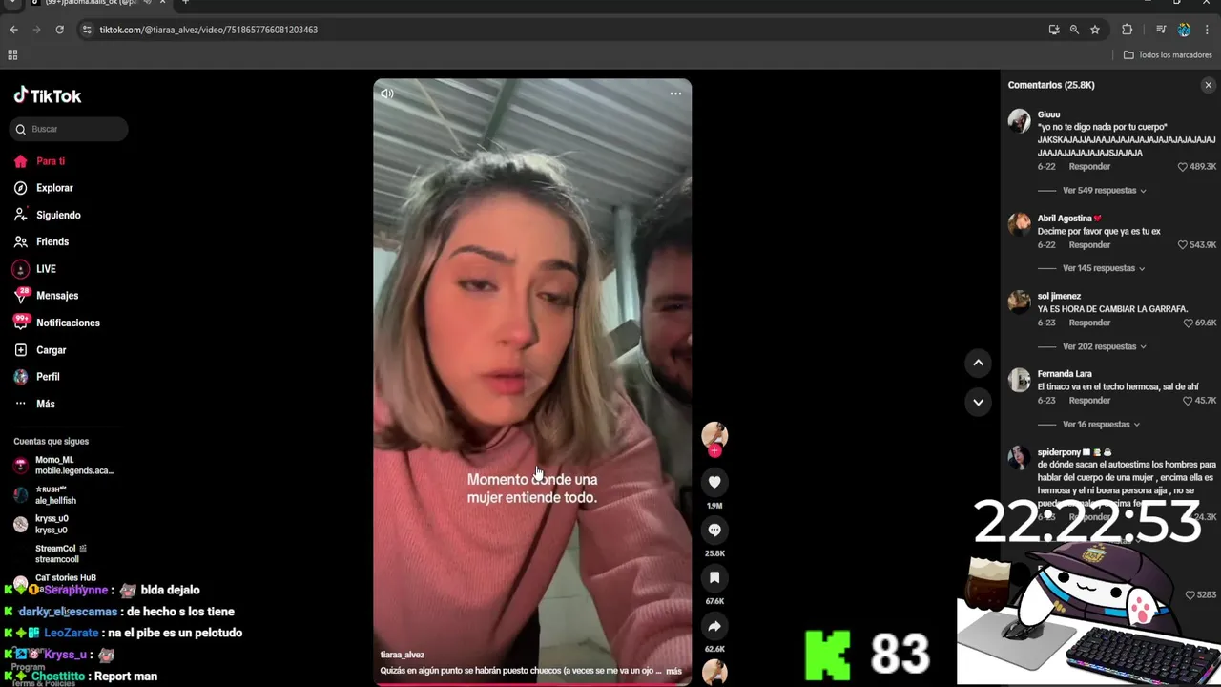This screenshot has height=687, width=1221.
Task: Open Todos los marcadores folder
Action: pyautogui.click(x=1168, y=55)
